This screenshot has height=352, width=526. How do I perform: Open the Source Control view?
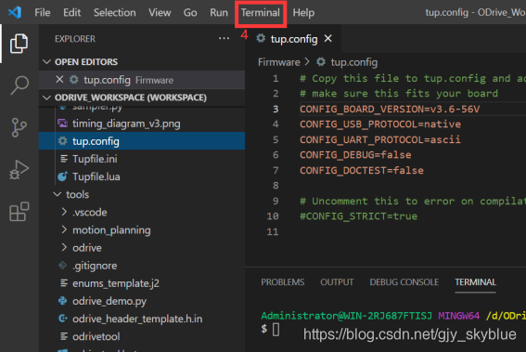tap(19, 127)
